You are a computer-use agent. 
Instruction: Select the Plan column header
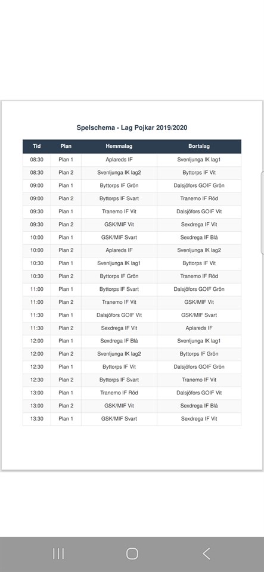coord(66,146)
